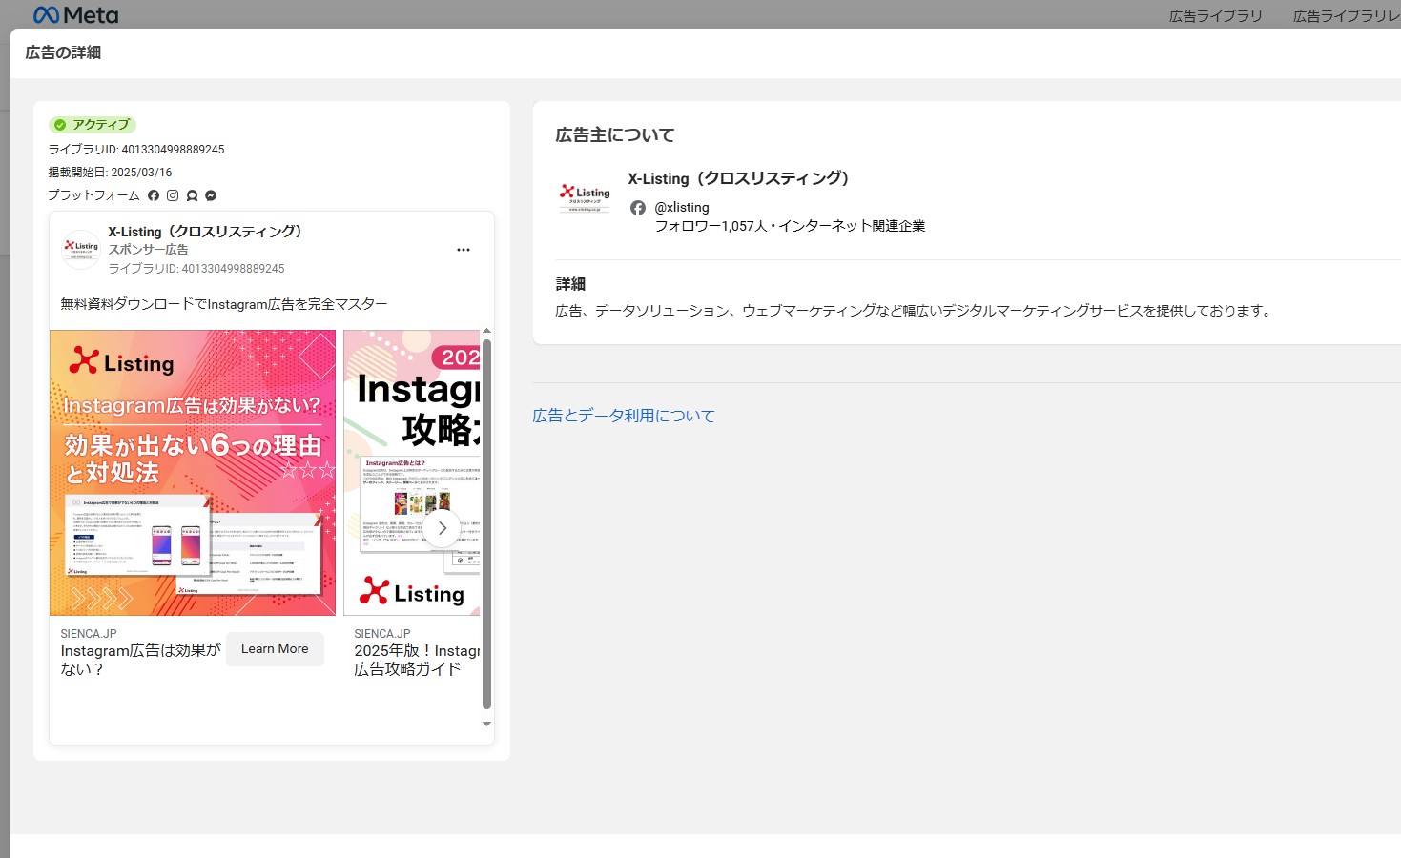Click 掲載開始日: 2025/03/16 text

[x=111, y=173]
